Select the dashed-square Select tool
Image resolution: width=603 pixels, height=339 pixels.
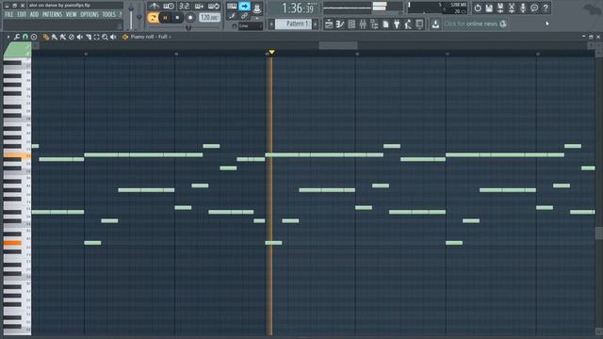pos(96,37)
